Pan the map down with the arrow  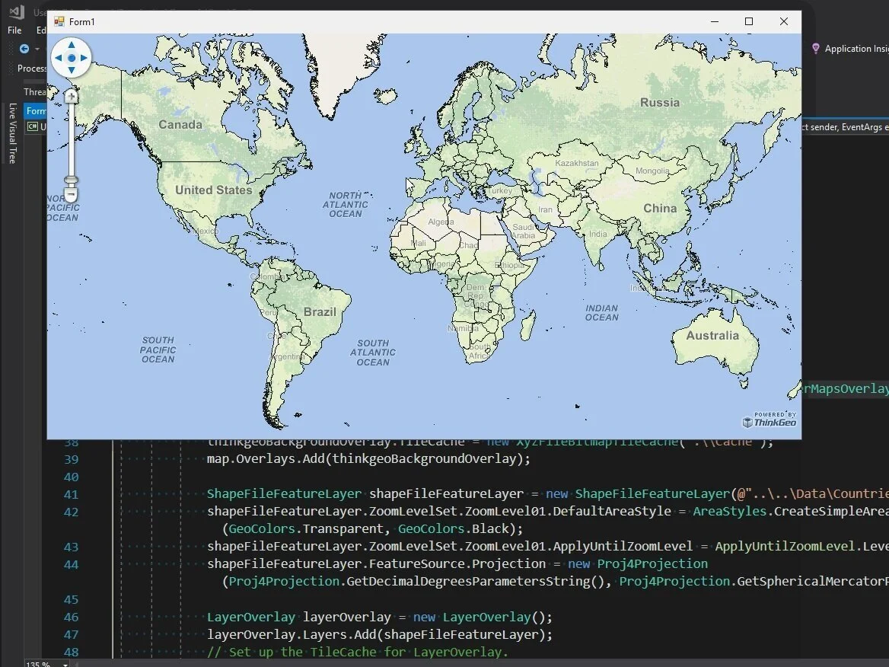click(72, 70)
